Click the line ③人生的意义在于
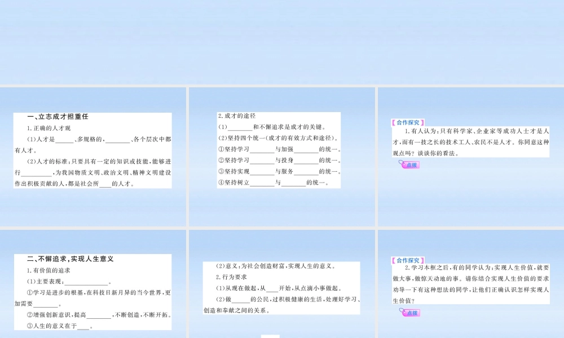 [60, 326]
